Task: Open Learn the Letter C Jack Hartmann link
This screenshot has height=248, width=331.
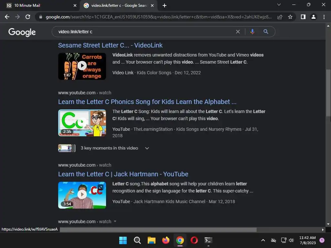Action: pyautogui.click(x=123, y=174)
